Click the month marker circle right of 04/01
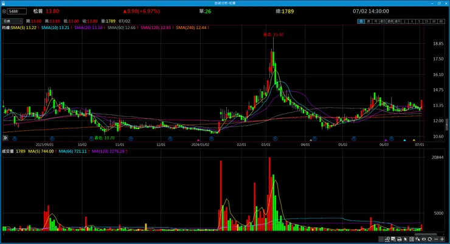Image resolution: width=450 pixels, height=244 pixels. click(314, 139)
